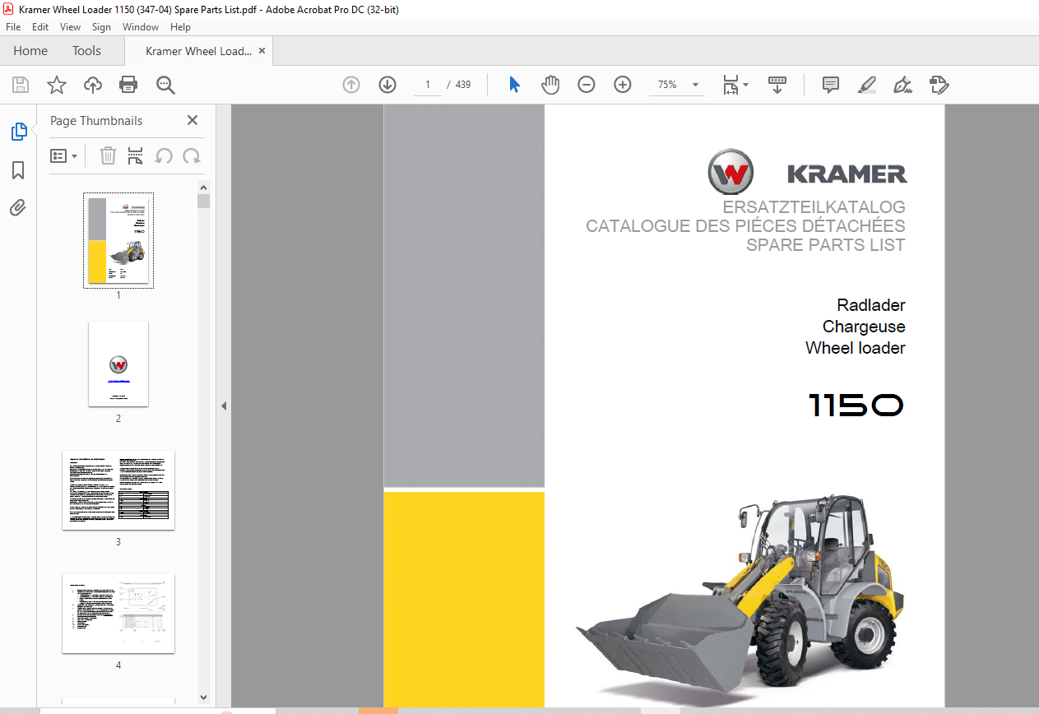
Task: Click the Chargeuse text on page
Action: (864, 327)
